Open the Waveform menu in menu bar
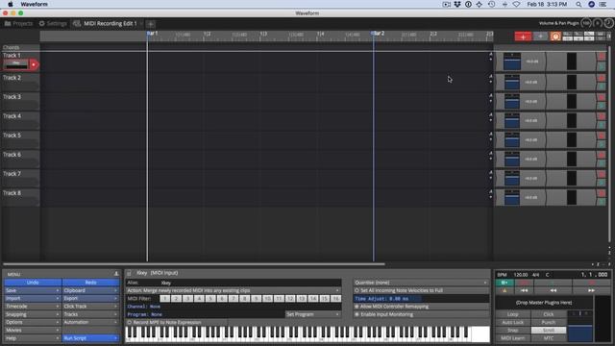 35,4
